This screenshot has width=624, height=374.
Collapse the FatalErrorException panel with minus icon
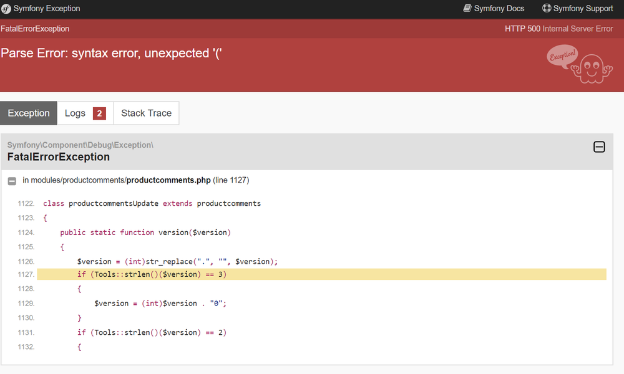coord(599,147)
